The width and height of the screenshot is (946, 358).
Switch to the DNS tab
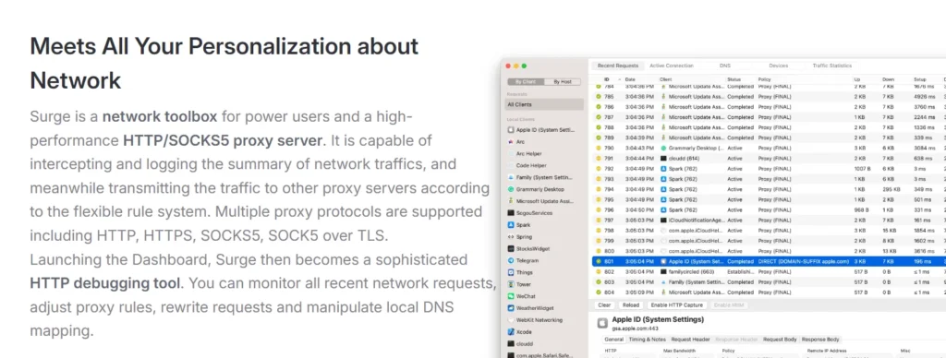[725, 66]
